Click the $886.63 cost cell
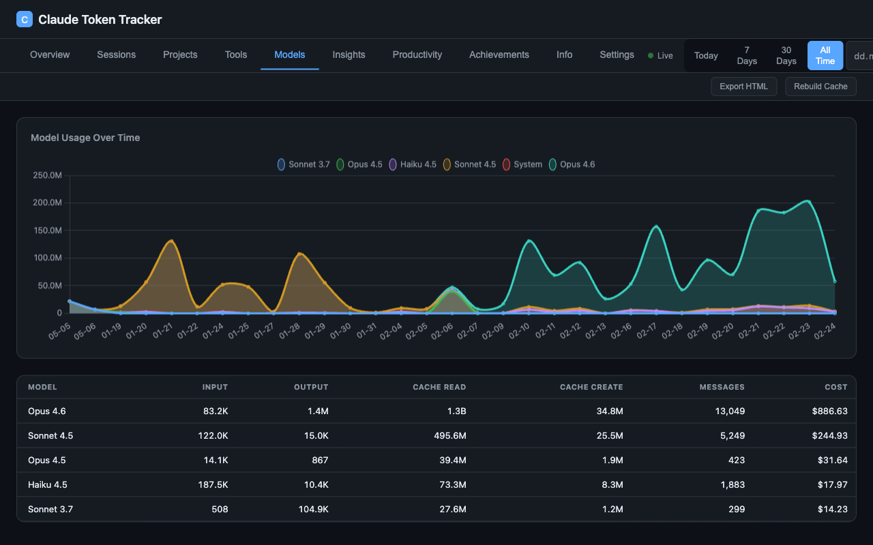The width and height of the screenshot is (873, 545). click(829, 411)
